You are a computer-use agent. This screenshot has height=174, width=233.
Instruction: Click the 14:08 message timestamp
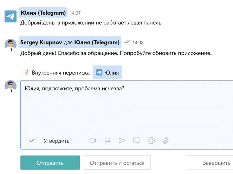click(x=138, y=43)
